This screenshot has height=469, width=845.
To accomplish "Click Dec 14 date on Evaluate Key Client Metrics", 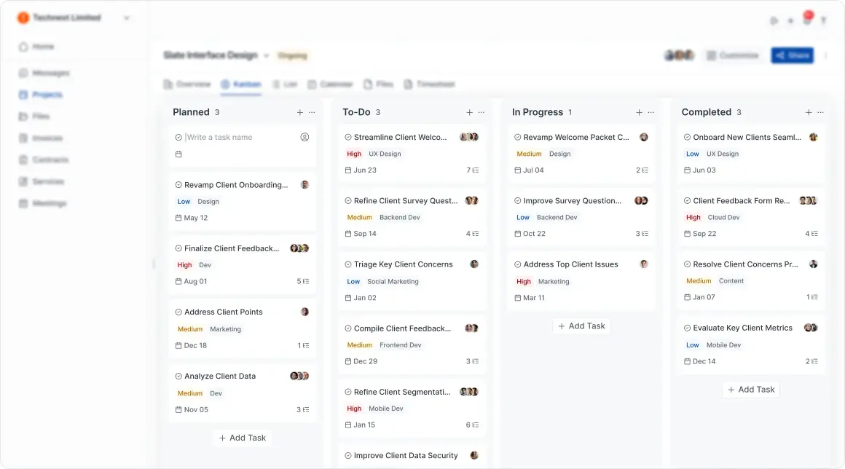I will pos(699,361).
